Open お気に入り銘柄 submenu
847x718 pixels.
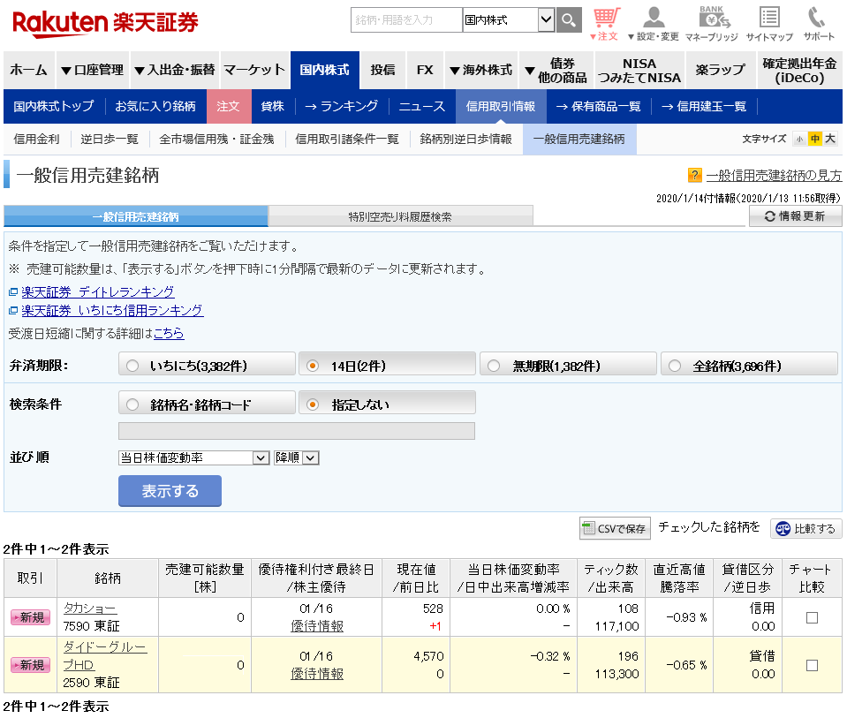click(x=155, y=107)
